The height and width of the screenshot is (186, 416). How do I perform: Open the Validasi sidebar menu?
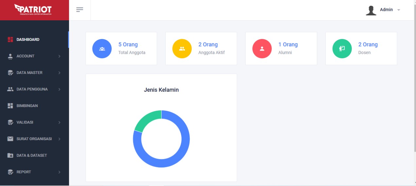coord(25,122)
